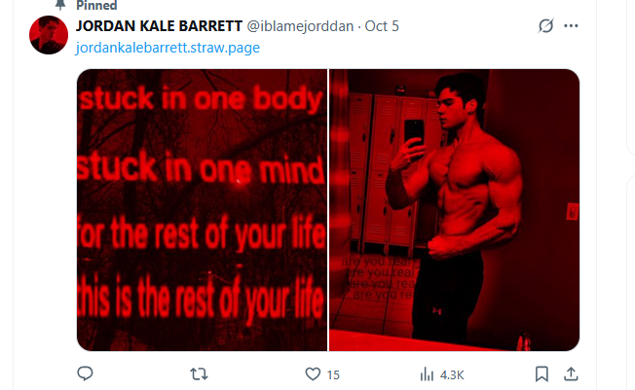
Task: Open the three-dot more options menu
Action: (x=571, y=26)
